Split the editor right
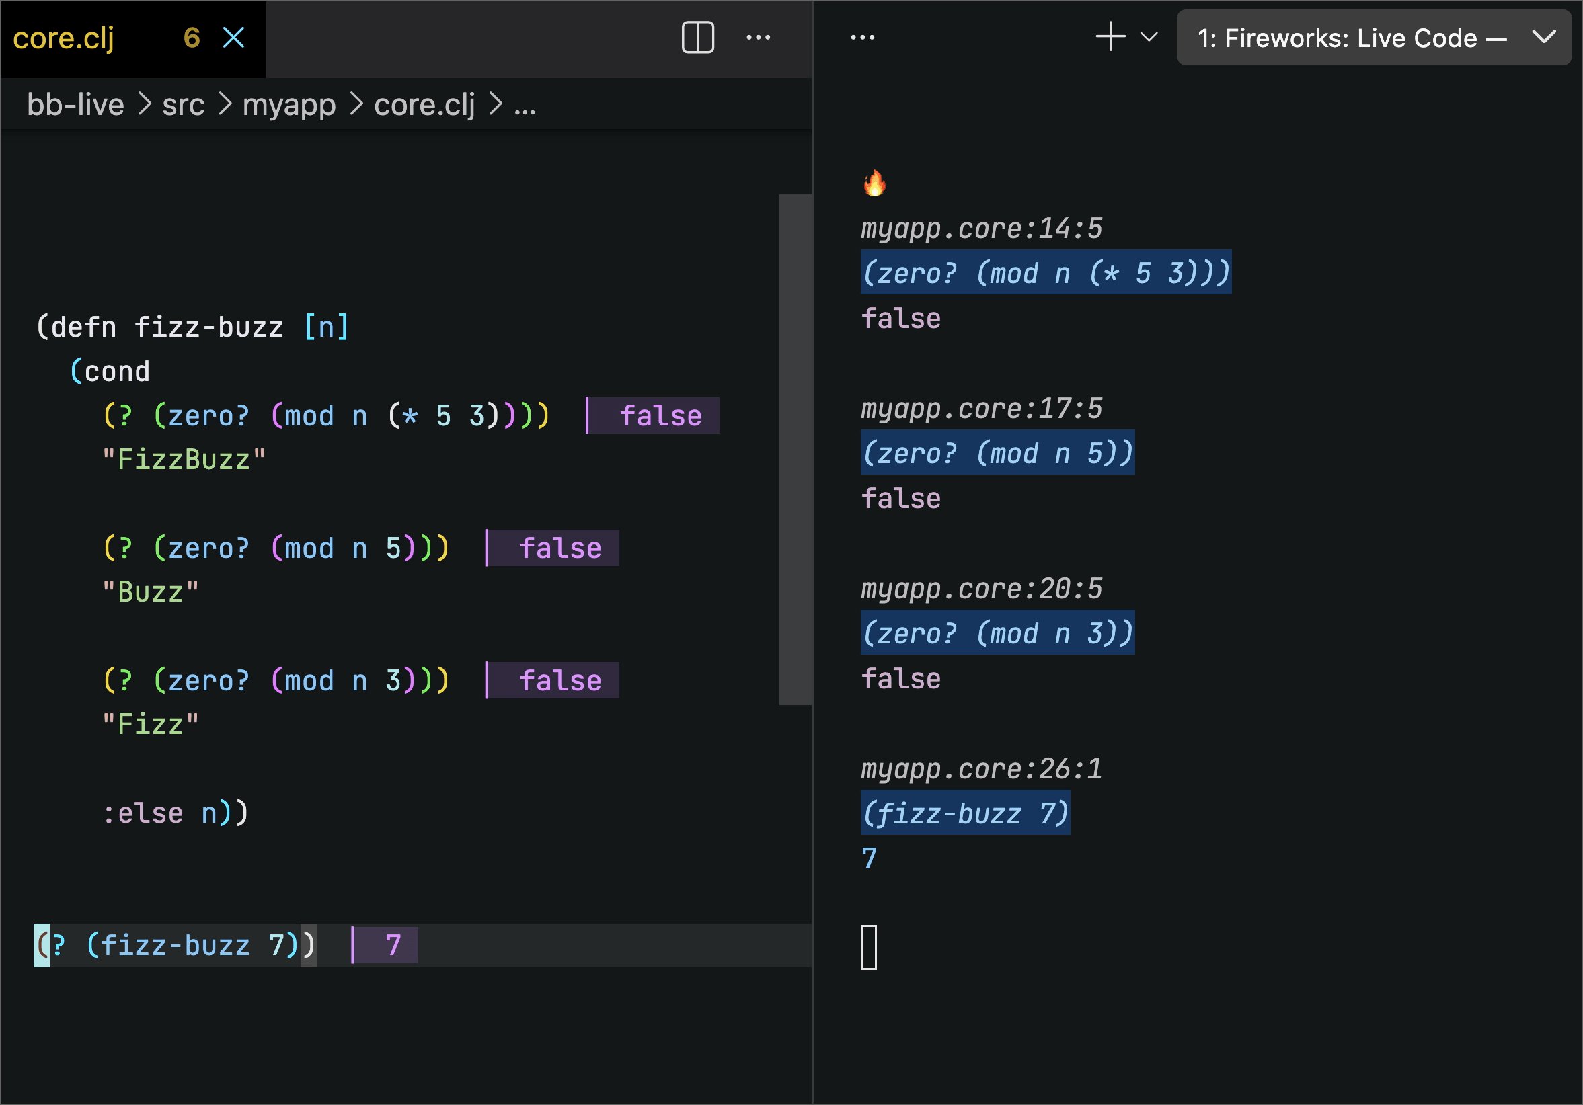 point(697,37)
